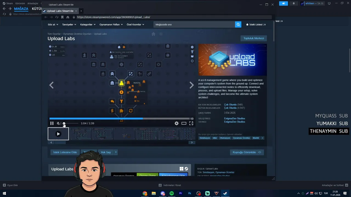
Task: Click İstek Listesine Ekle button
Action: click(x=65, y=152)
